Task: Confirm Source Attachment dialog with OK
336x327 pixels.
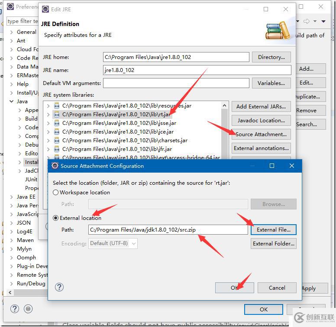Action: click(x=234, y=288)
